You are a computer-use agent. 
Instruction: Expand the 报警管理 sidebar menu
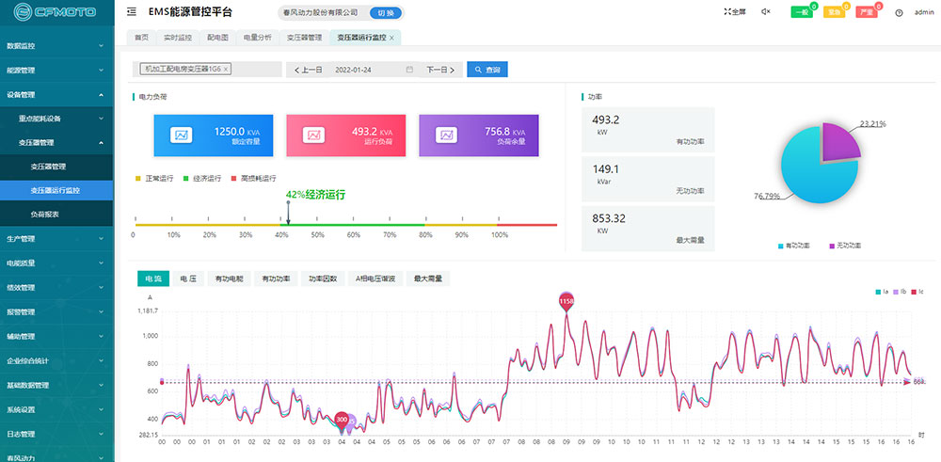pos(56,312)
